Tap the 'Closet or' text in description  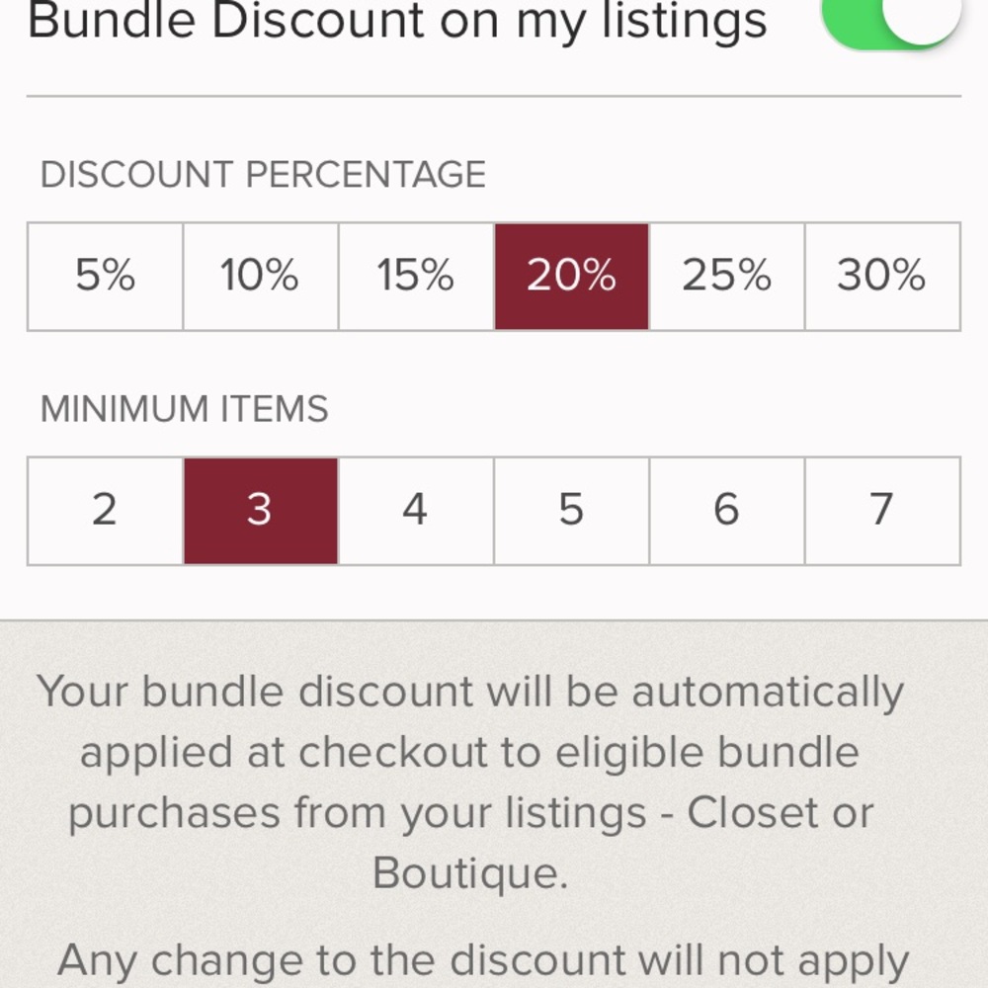click(780, 813)
